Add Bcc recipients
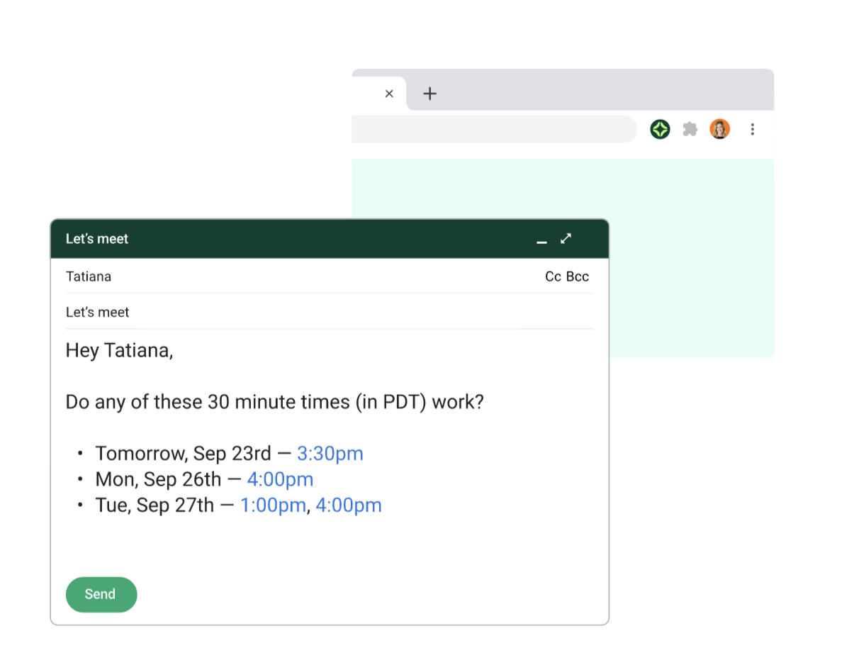 click(x=578, y=276)
